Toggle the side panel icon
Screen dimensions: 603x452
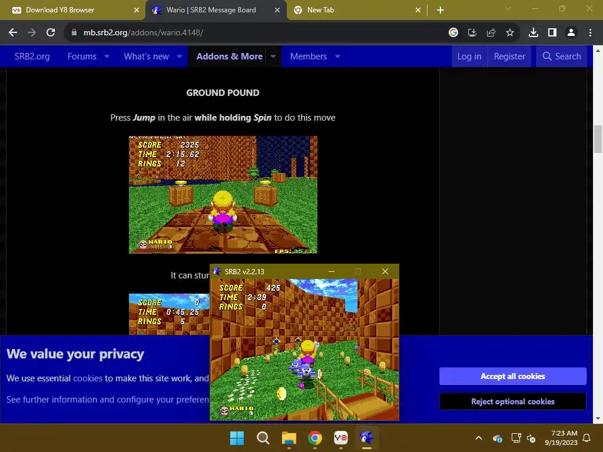[552, 33]
